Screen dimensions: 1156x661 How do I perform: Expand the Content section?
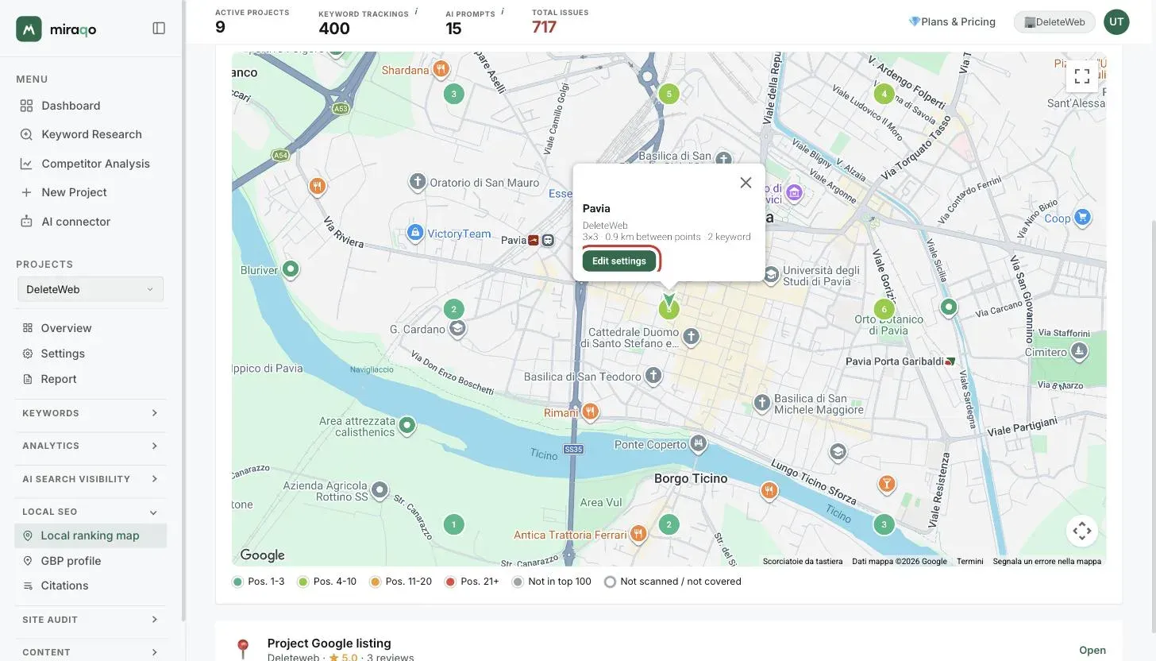pyautogui.click(x=91, y=652)
